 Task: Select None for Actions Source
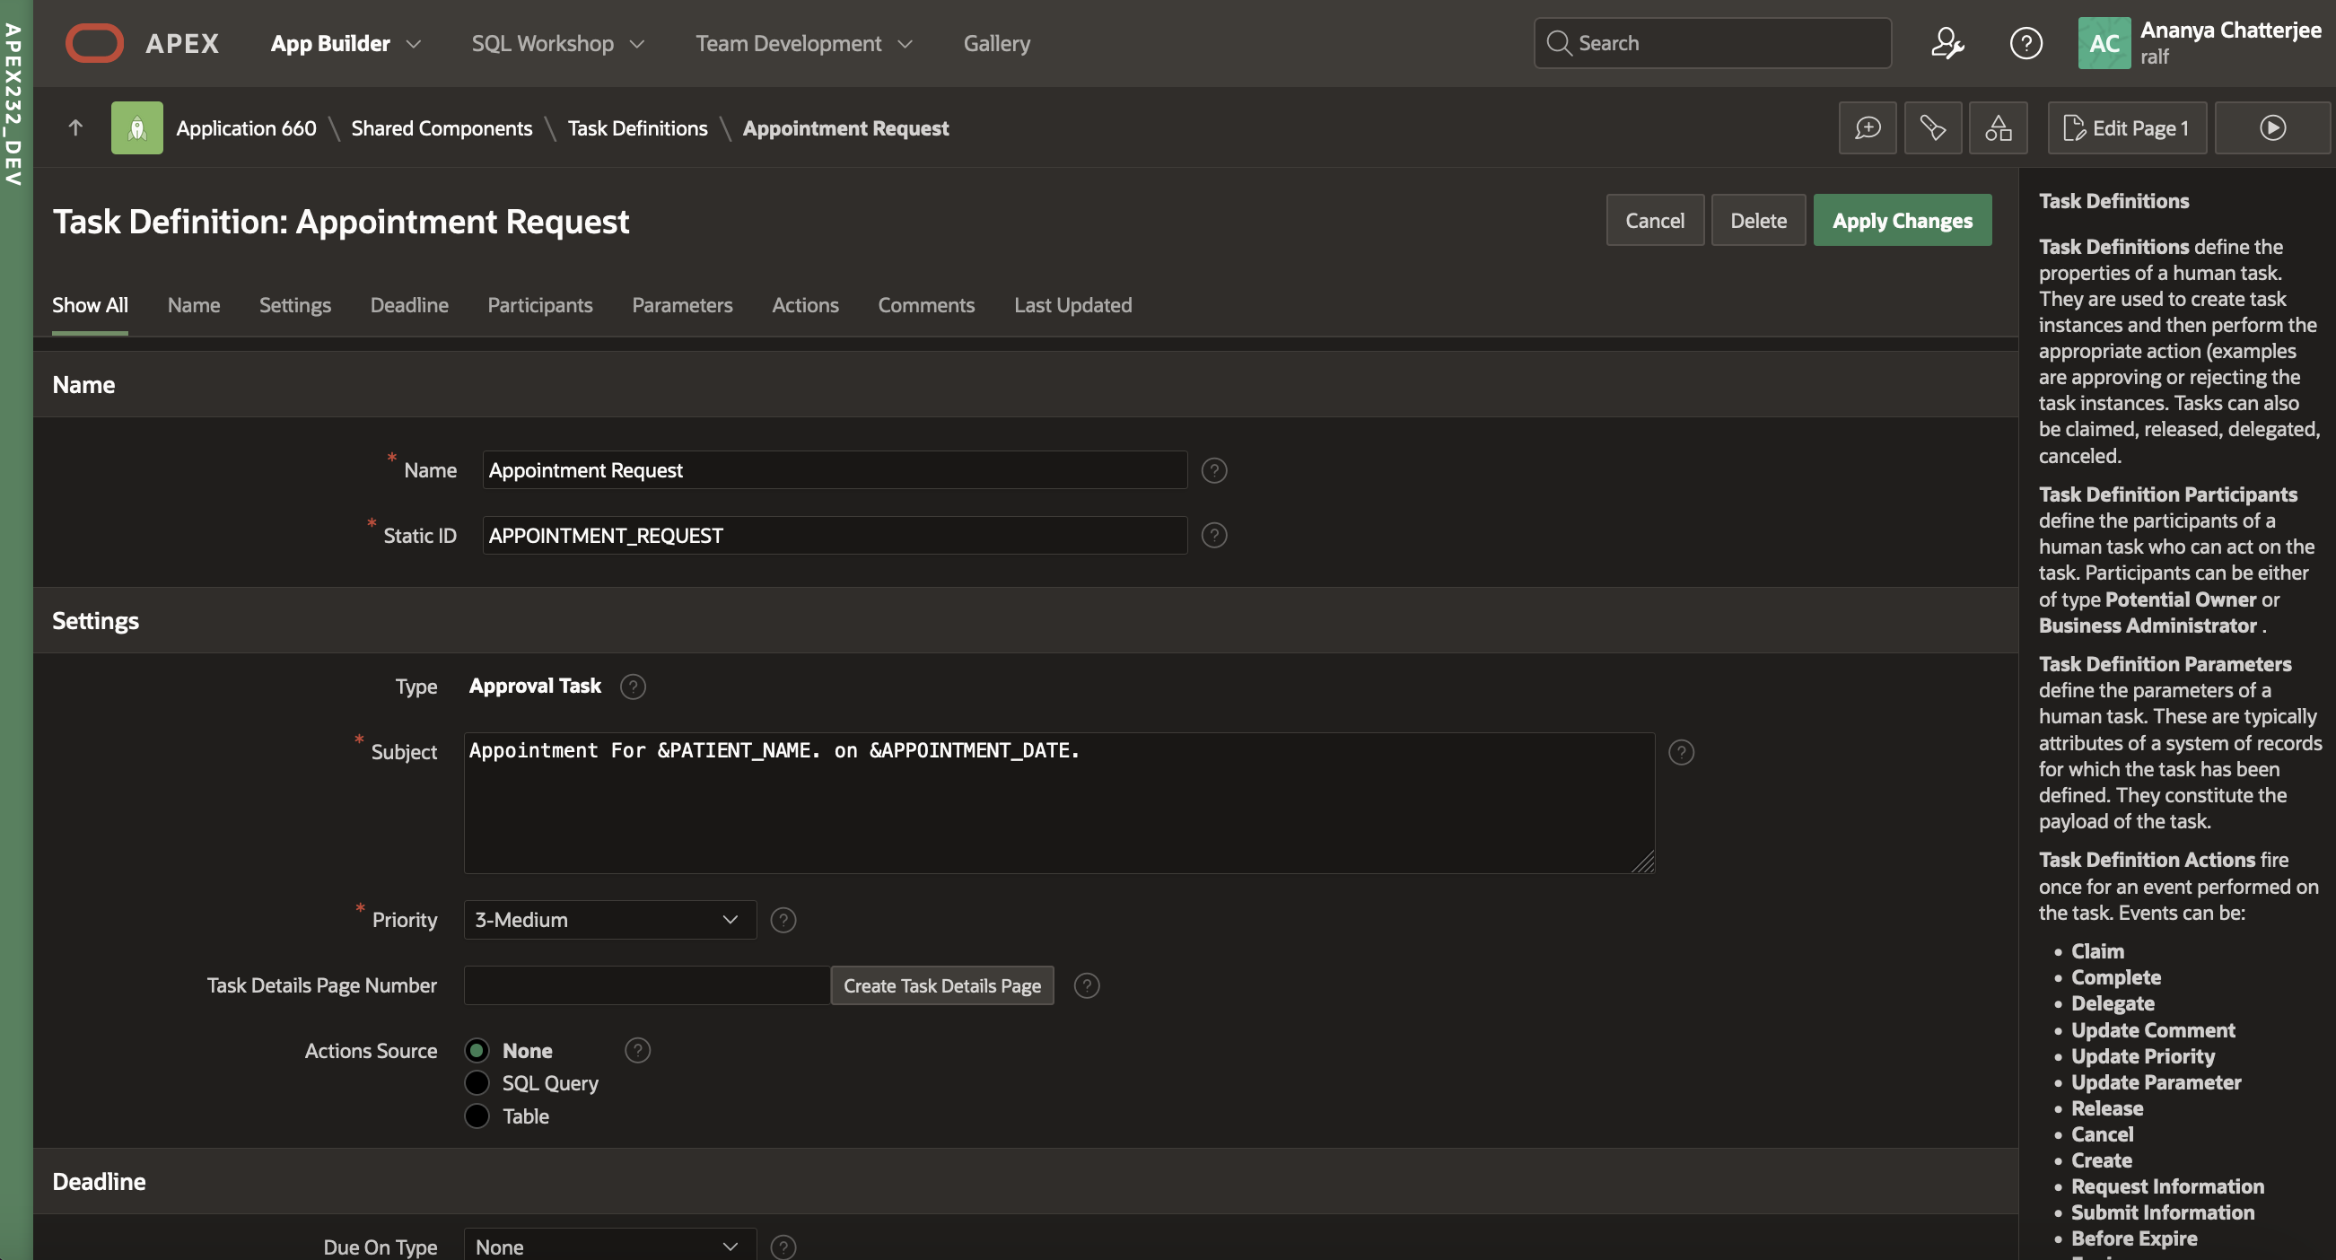tap(477, 1051)
